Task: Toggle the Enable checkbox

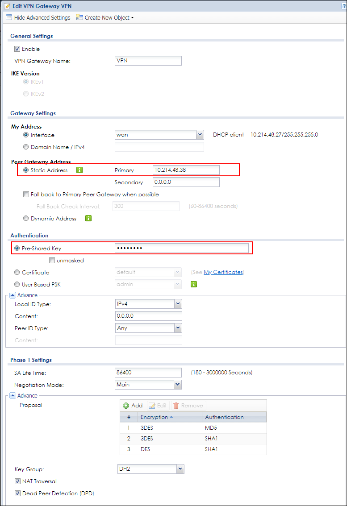Action: 17,49
